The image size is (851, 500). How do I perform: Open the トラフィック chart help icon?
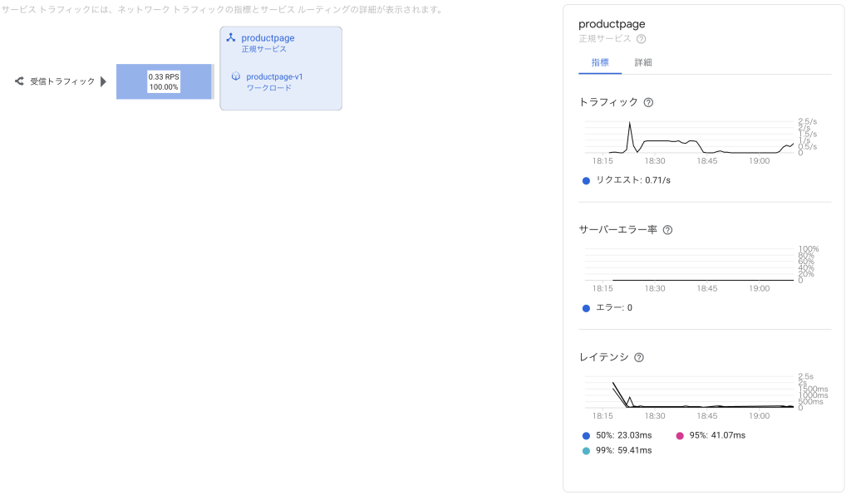tap(648, 102)
